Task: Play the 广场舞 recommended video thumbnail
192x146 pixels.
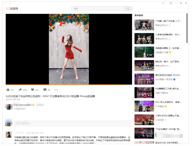Action: tap(144, 25)
